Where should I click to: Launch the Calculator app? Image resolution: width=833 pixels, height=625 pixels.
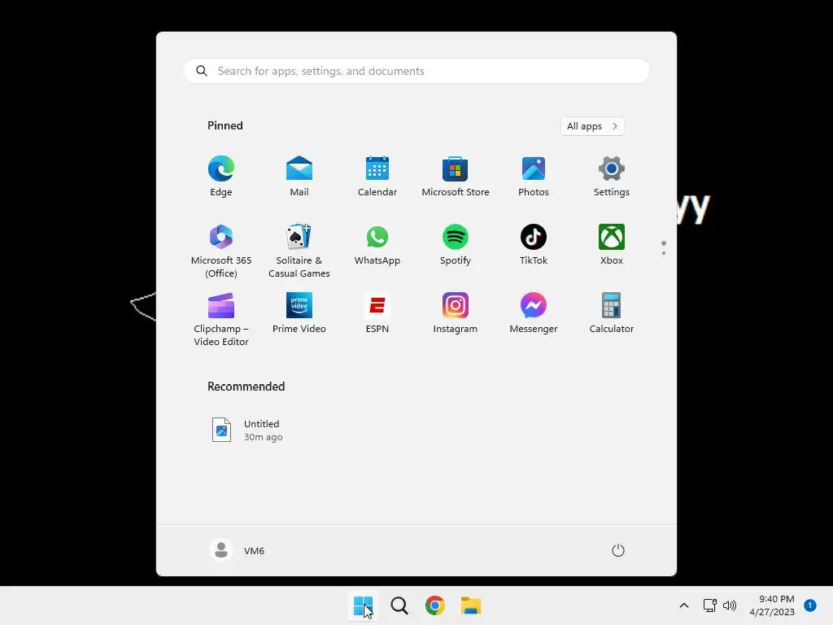click(612, 313)
